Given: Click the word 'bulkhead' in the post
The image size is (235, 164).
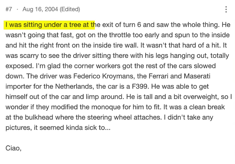Looking at the screenshot, I should pos(39,117).
